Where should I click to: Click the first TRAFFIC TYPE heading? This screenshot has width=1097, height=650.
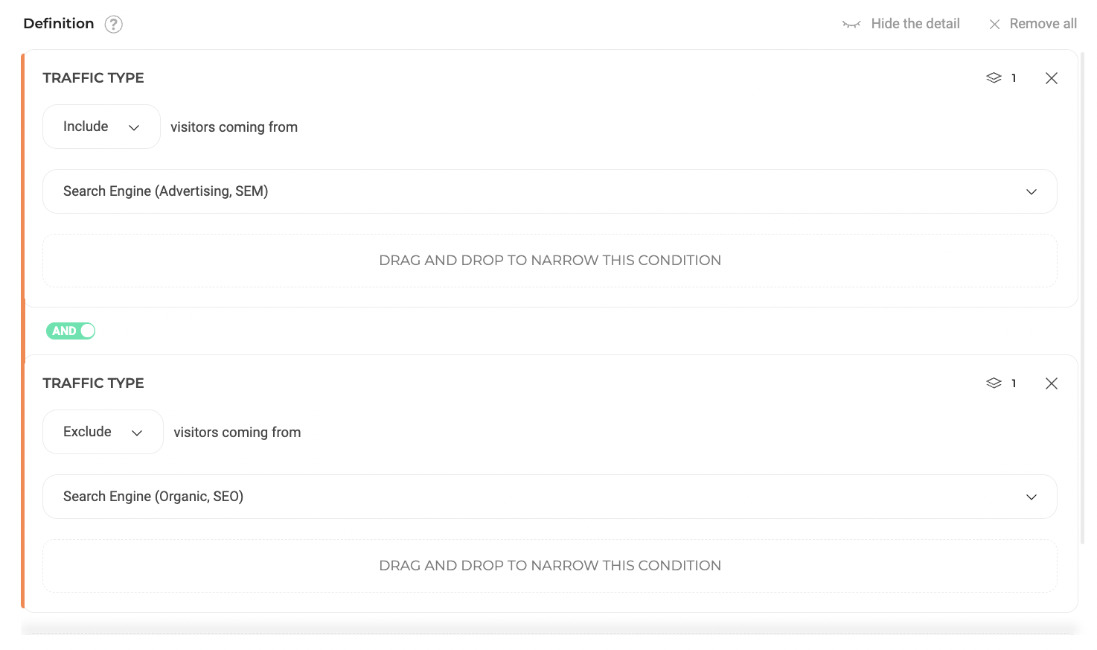pos(93,78)
